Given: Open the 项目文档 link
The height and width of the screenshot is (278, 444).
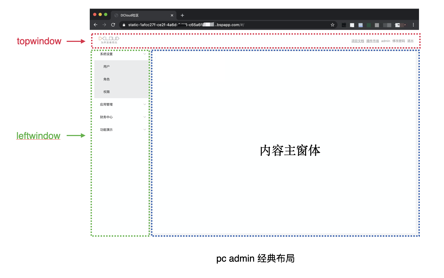Looking at the screenshot, I should pos(357,41).
